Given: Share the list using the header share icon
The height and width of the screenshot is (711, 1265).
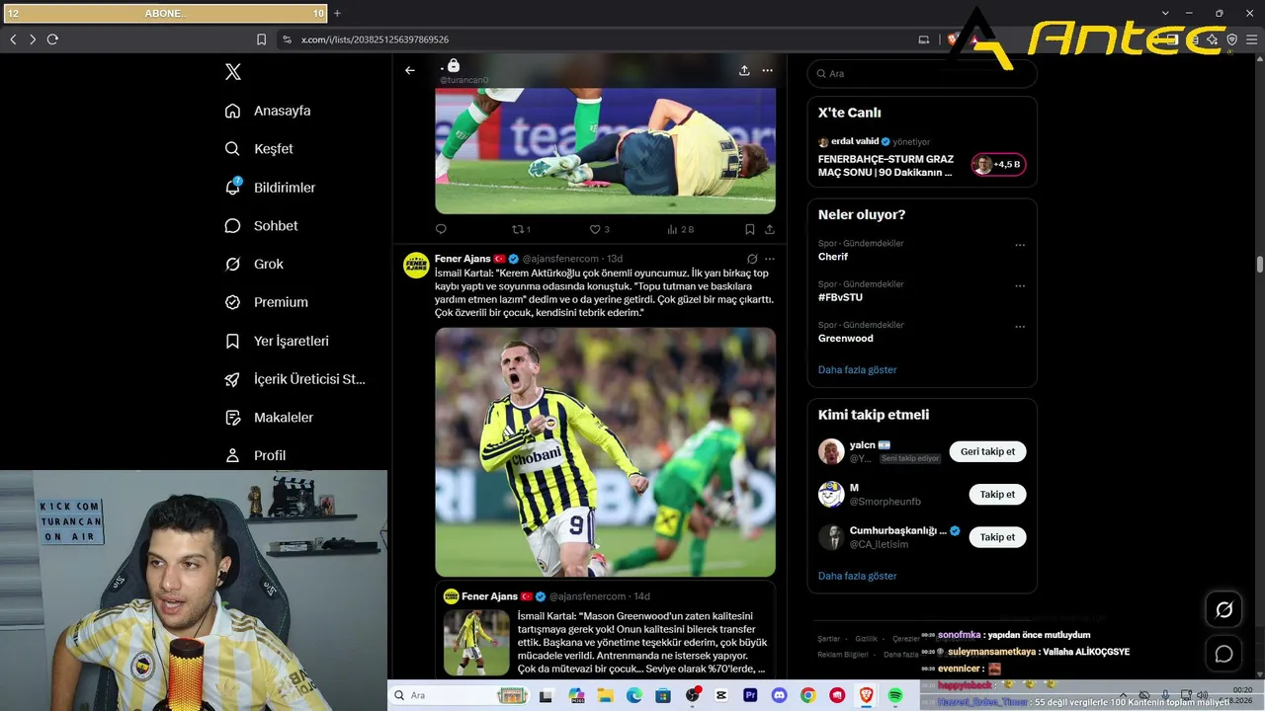Looking at the screenshot, I should tap(744, 71).
